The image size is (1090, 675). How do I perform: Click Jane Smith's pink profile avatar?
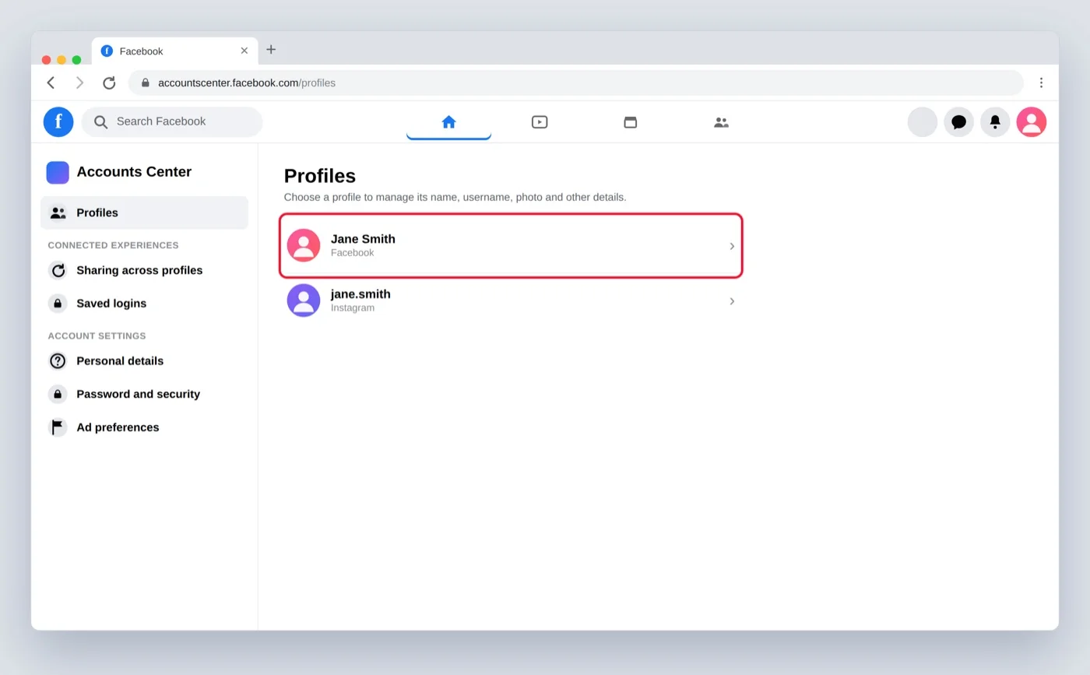304,245
